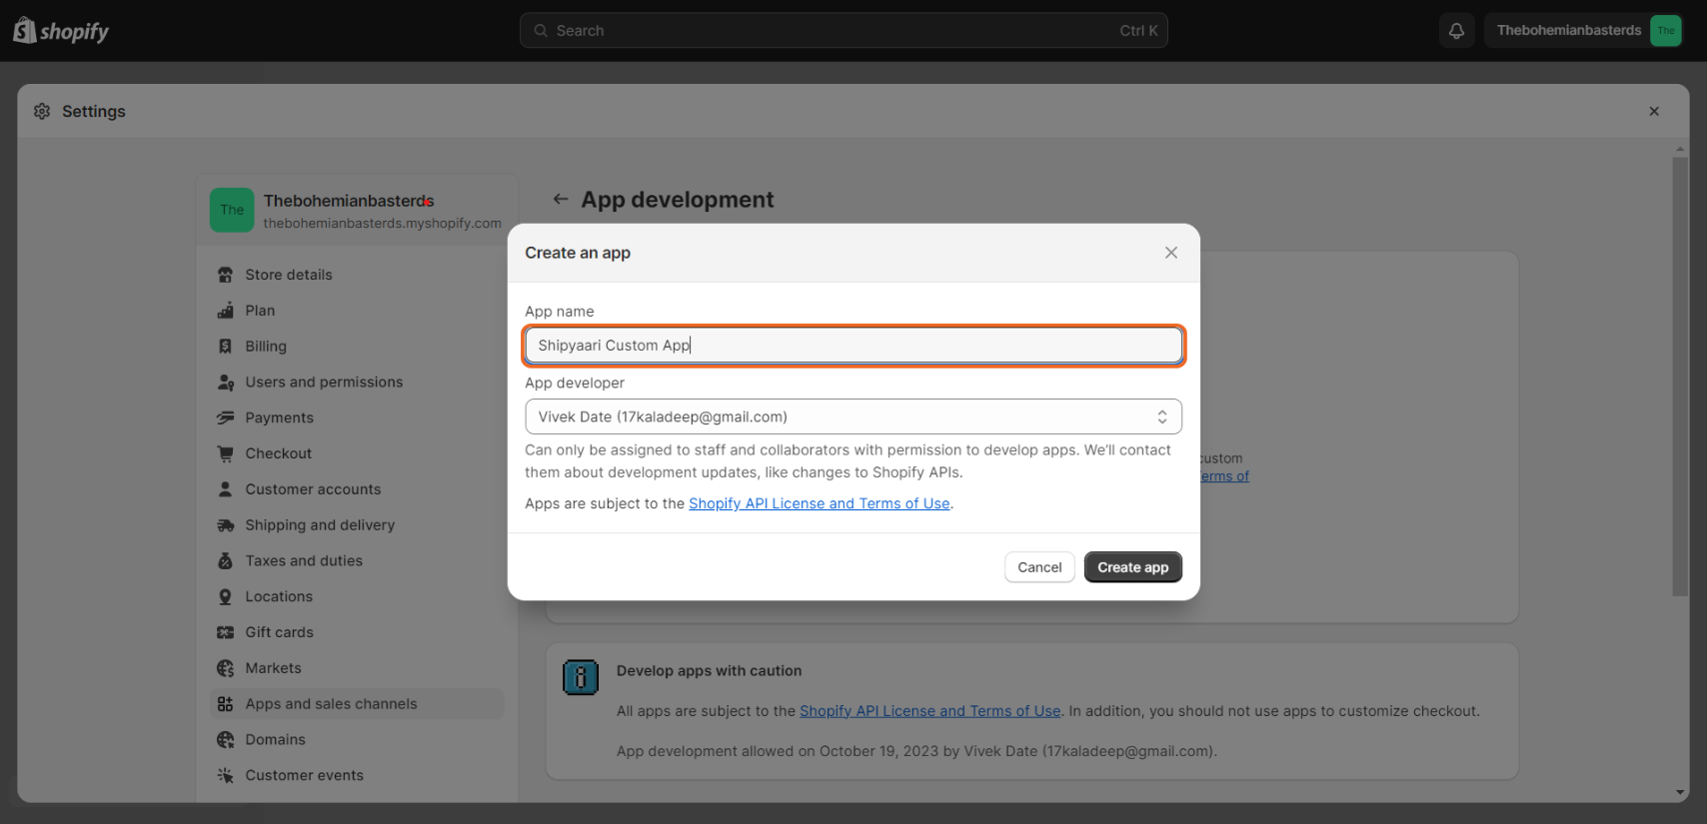Click thebohemianbasterds.myshopify.com store URL

tap(383, 224)
